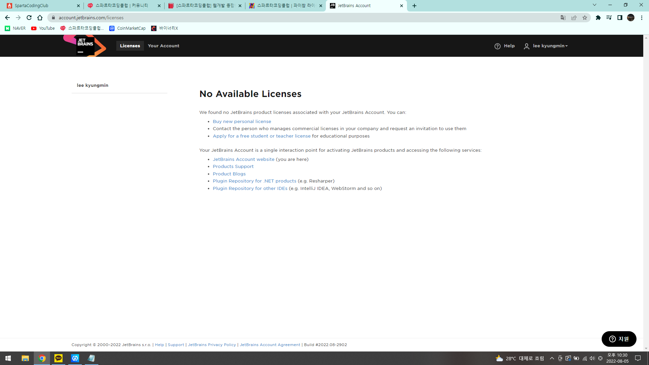Switch to the 웹개발 종합 browser tab
Viewport: 649px width, 365px height.
coord(204,6)
